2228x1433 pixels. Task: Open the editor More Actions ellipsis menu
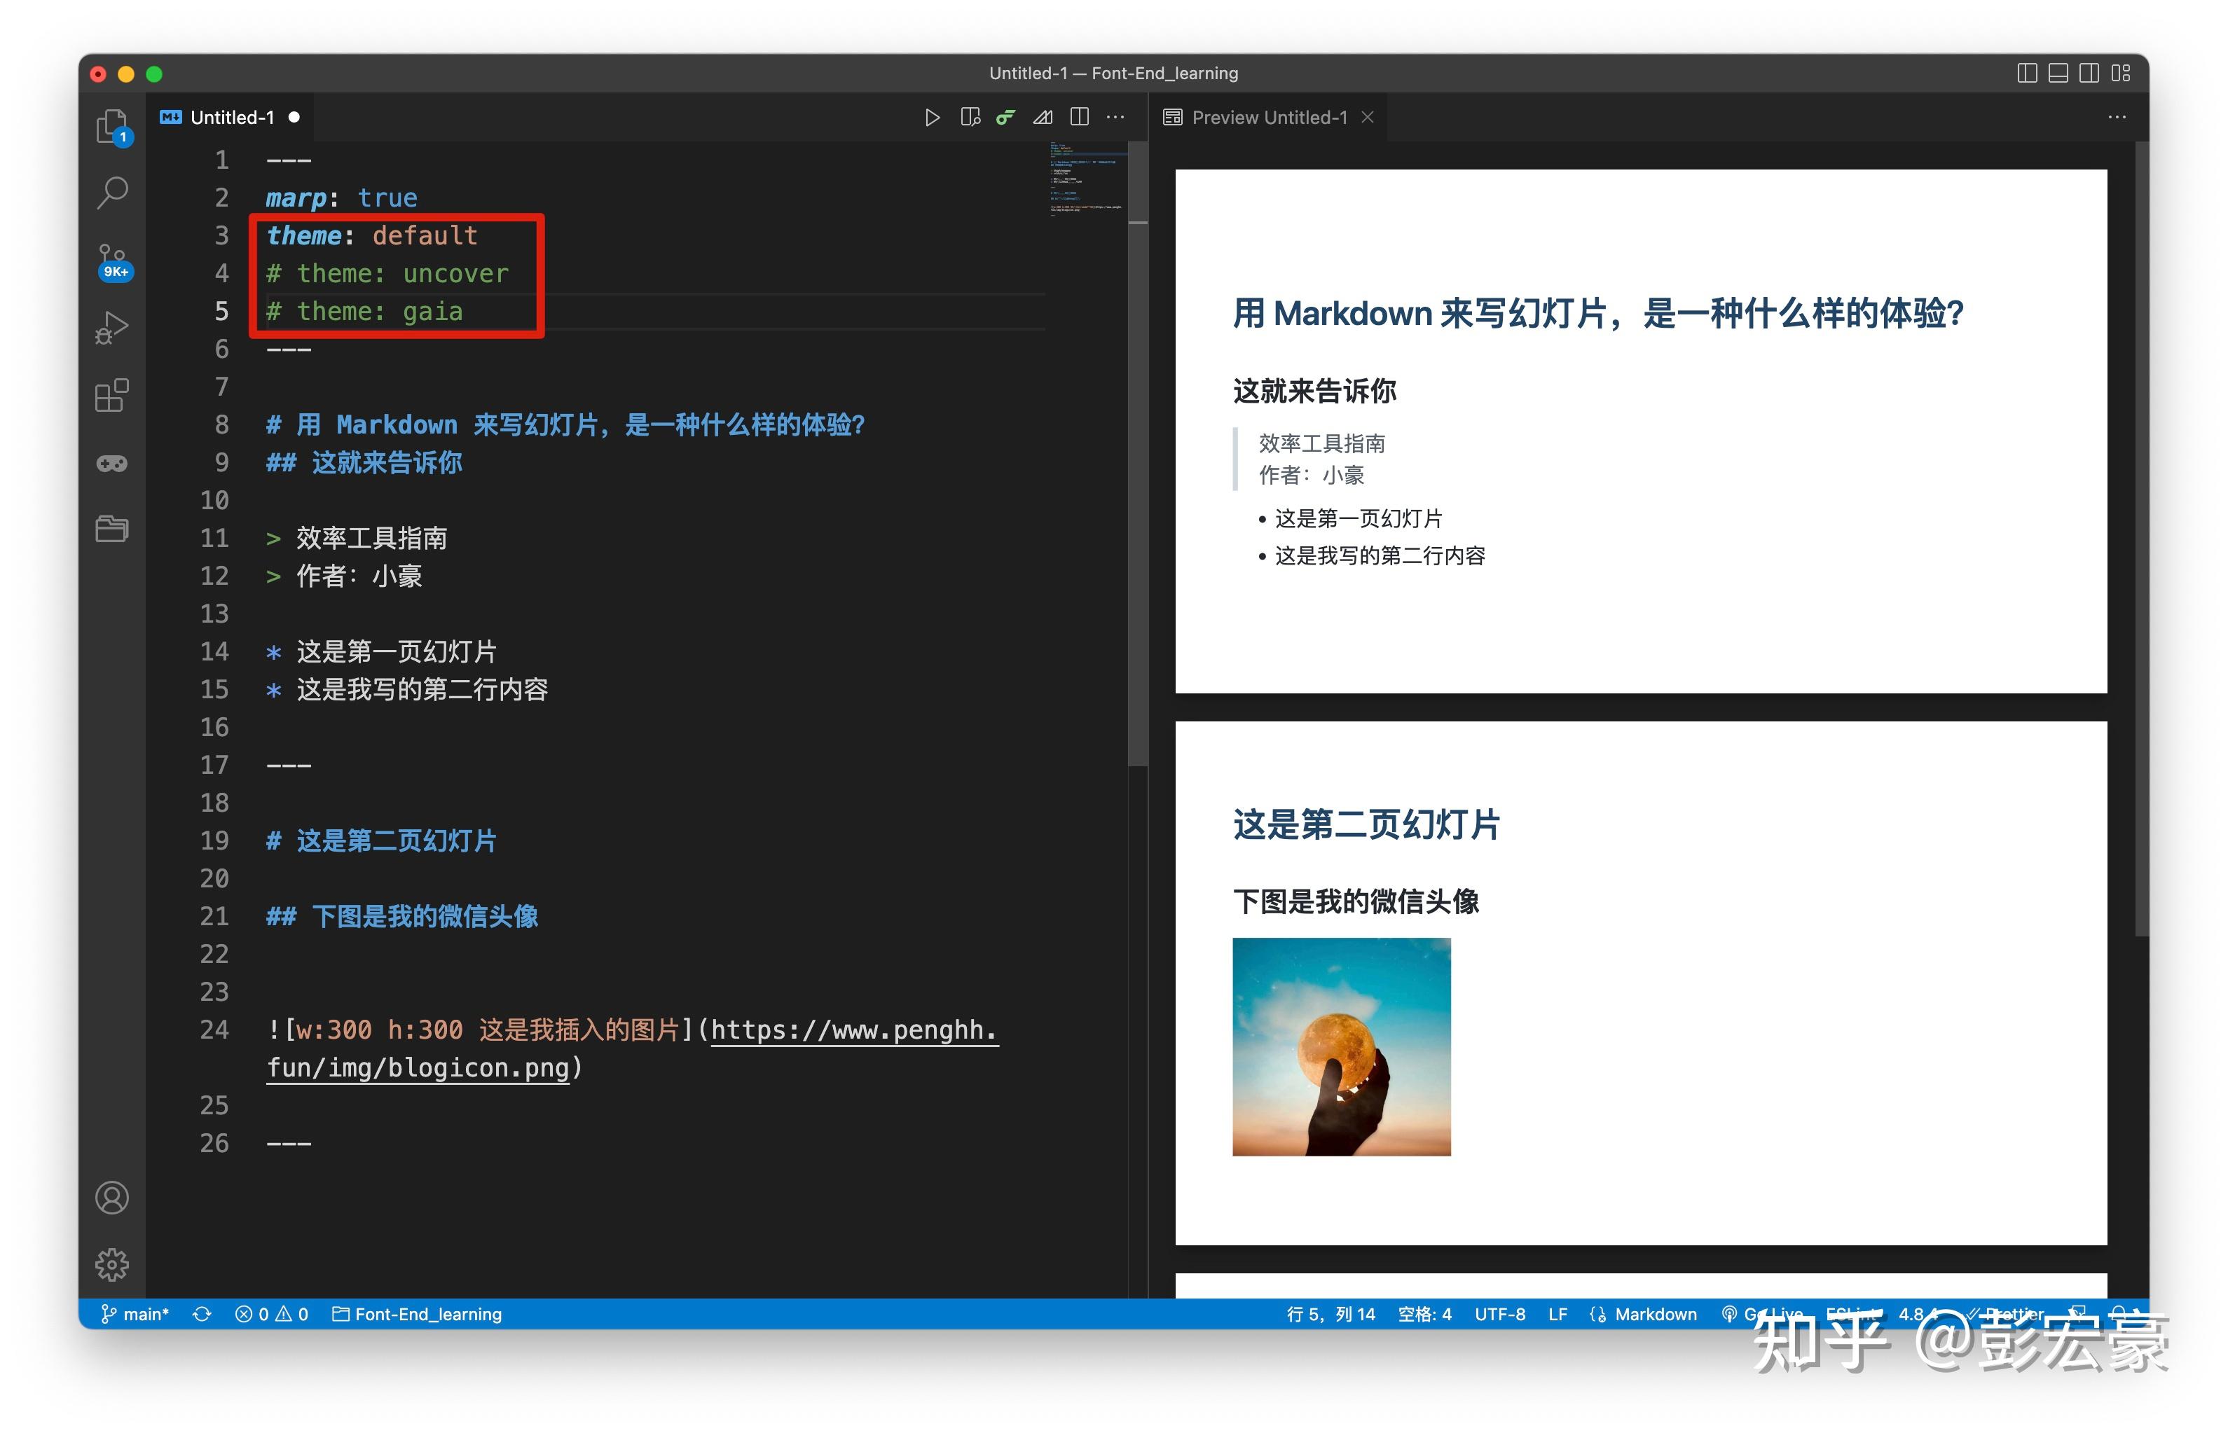1115,117
